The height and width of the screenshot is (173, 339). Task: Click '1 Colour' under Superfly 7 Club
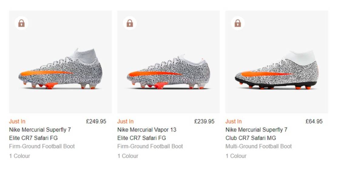(x=236, y=156)
